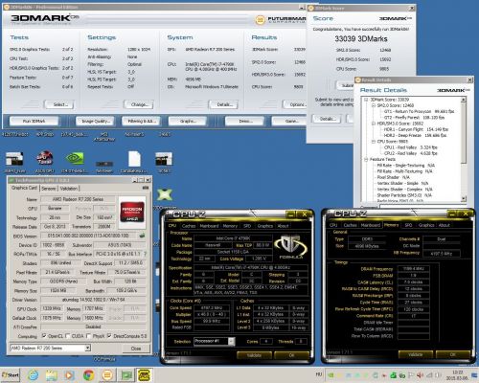479x383 pixels.
Task: Open the Mainboard tab in left CPU-Z
Action: pos(209,226)
